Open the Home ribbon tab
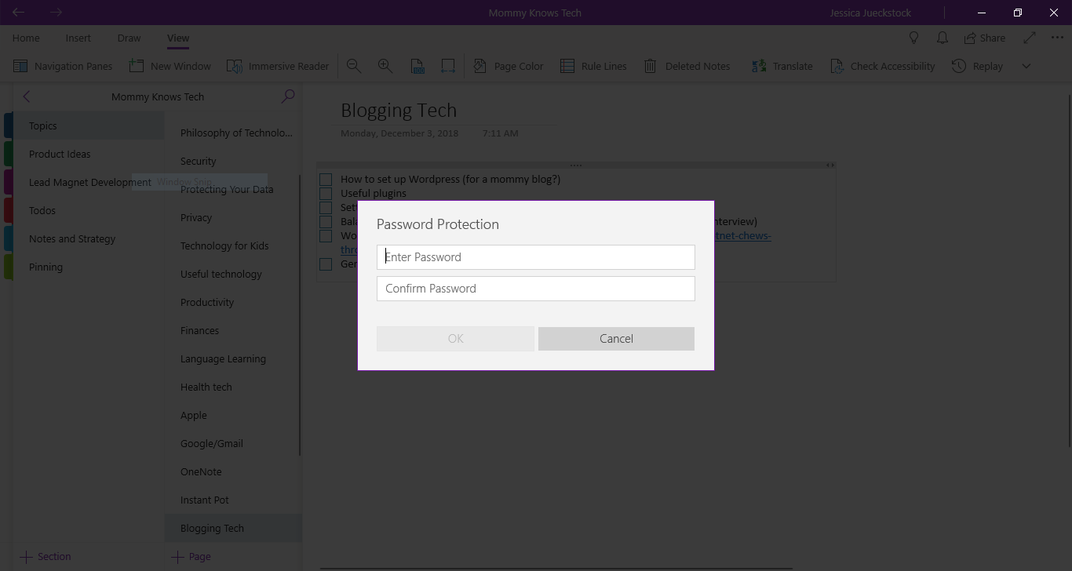This screenshot has height=571, width=1072. (x=26, y=38)
